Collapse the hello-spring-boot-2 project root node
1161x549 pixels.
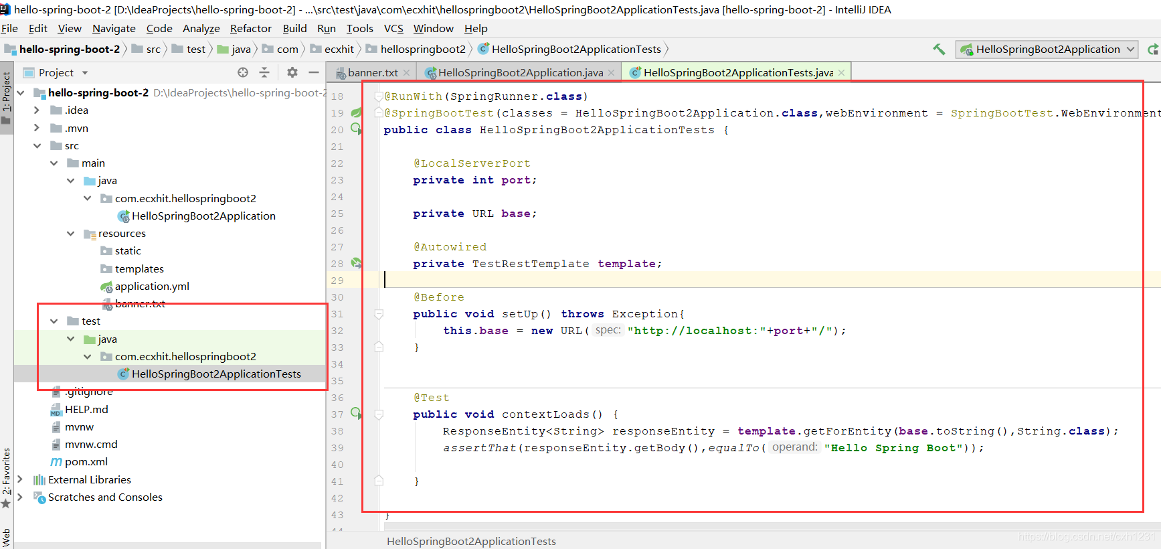(20, 92)
